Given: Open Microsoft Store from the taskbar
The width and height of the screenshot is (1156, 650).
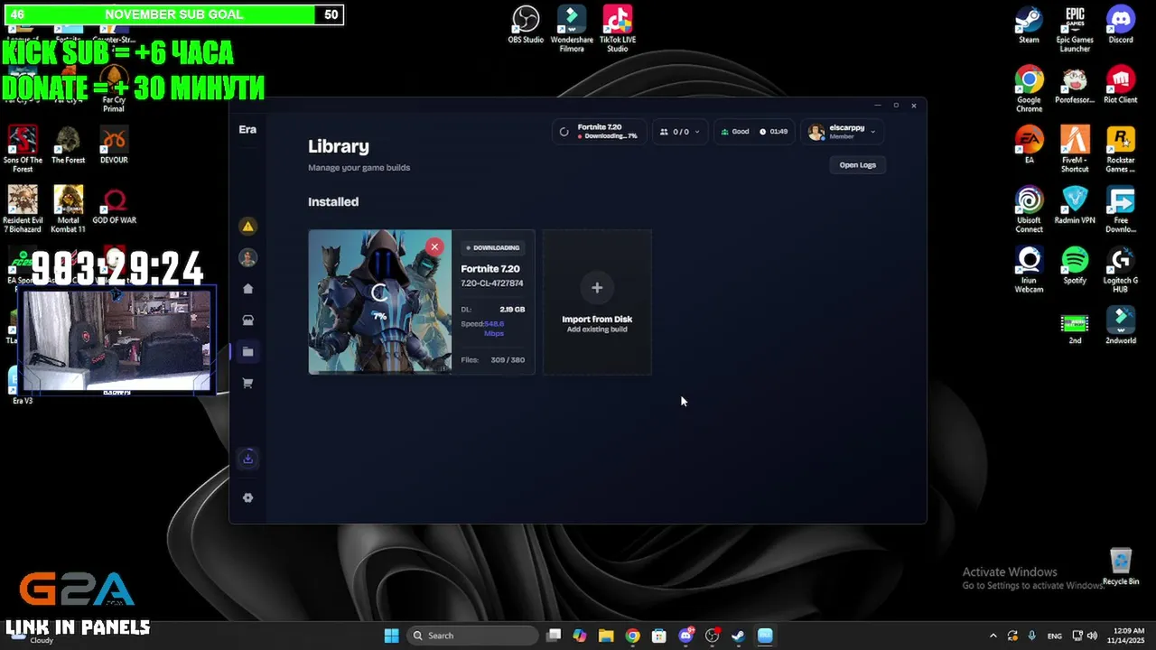Looking at the screenshot, I should (659, 636).
